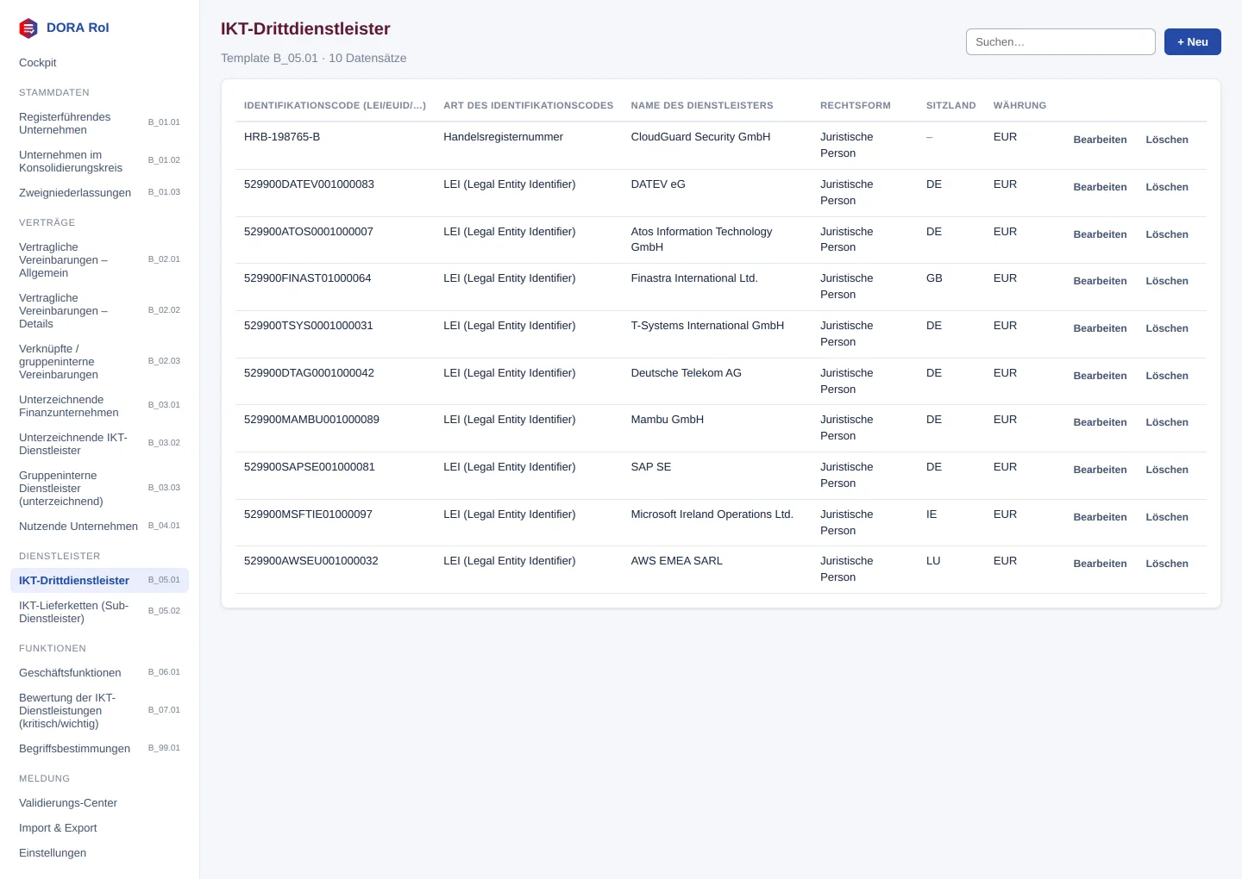Delete the Deutsche Telekom AG record
Screen dimensions: 1242x879
pos(1167,376)
